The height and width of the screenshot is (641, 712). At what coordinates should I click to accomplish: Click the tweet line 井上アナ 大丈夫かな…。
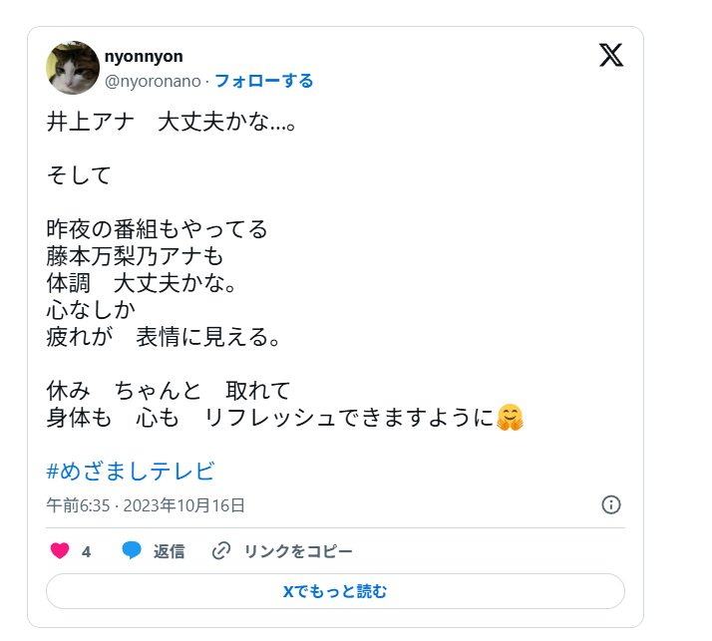pyautogui.click(x=171, y=124)
